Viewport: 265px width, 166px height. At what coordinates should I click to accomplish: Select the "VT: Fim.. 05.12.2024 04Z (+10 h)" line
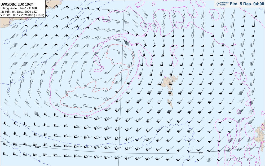pos(22,15)
